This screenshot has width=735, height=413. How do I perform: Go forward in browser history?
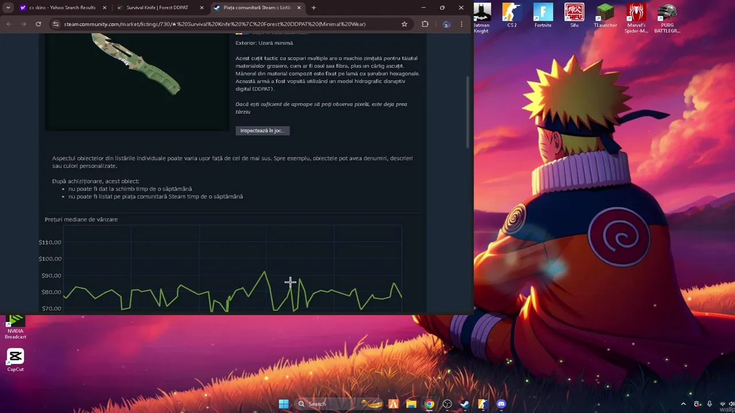coord(24,24)
